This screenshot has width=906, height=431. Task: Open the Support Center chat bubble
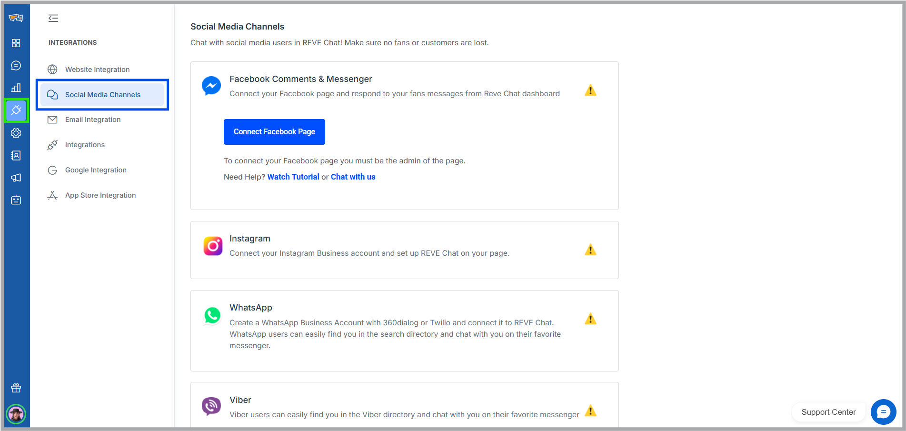click(883, 412)
